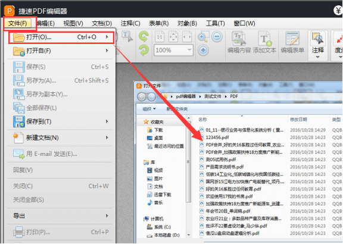
Task: Open the 对象(B) menu
Action: tap(187, 23)
